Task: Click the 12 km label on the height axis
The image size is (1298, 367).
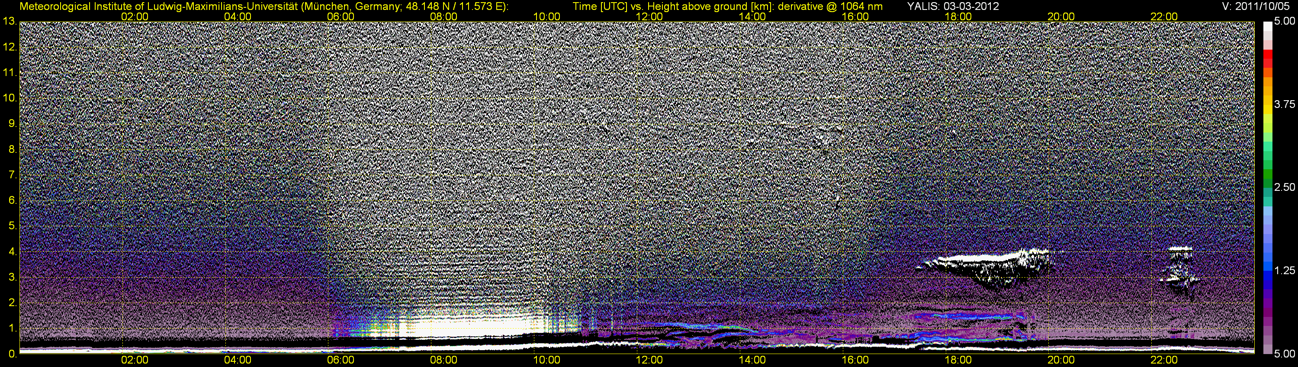Action: coord(9,47)
